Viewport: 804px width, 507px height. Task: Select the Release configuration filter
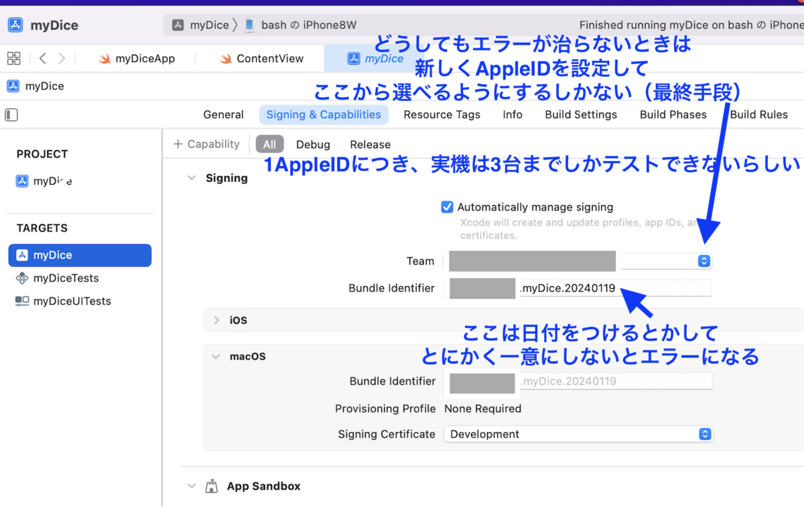tap(370, 144)
